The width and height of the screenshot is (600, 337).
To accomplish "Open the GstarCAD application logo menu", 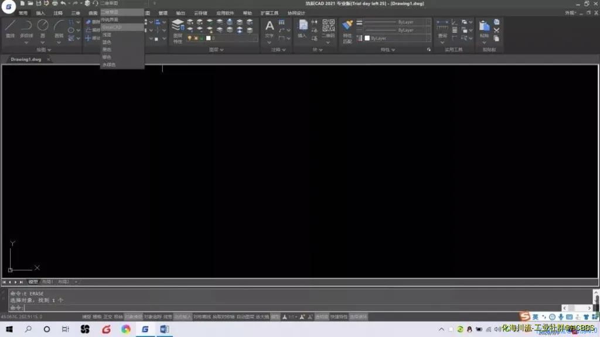I will 8,6.
